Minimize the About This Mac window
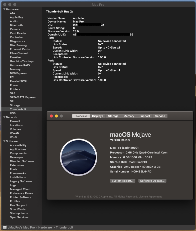The height and width of the screenshot is (231, 196). 56,116
